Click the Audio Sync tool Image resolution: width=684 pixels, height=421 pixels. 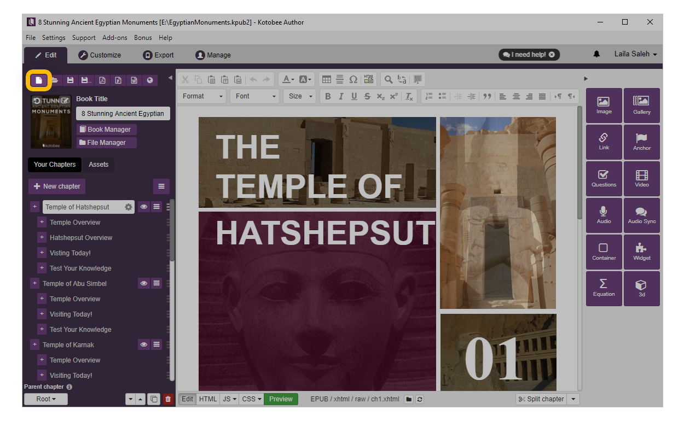tap(641, 215)
